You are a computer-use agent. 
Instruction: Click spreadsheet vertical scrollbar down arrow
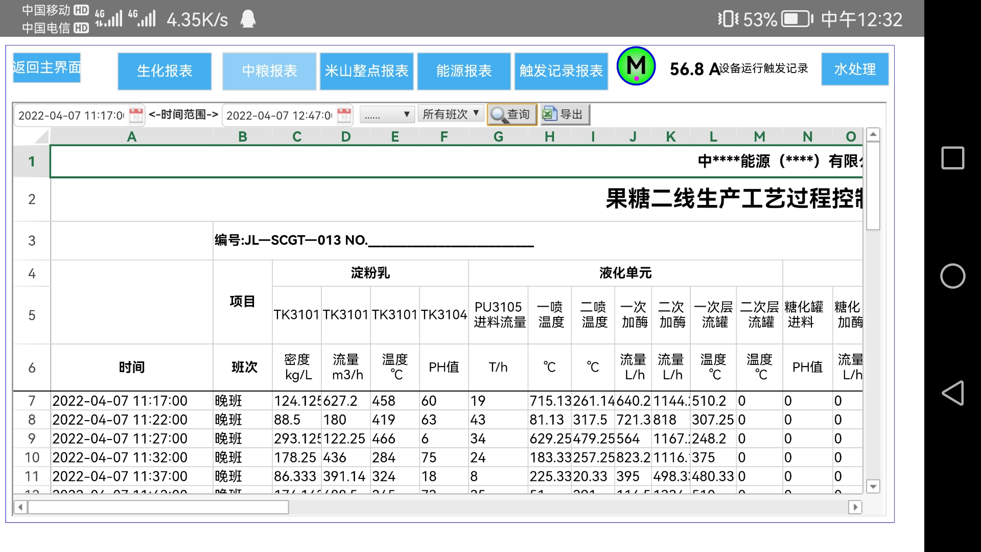coord(873,487)
